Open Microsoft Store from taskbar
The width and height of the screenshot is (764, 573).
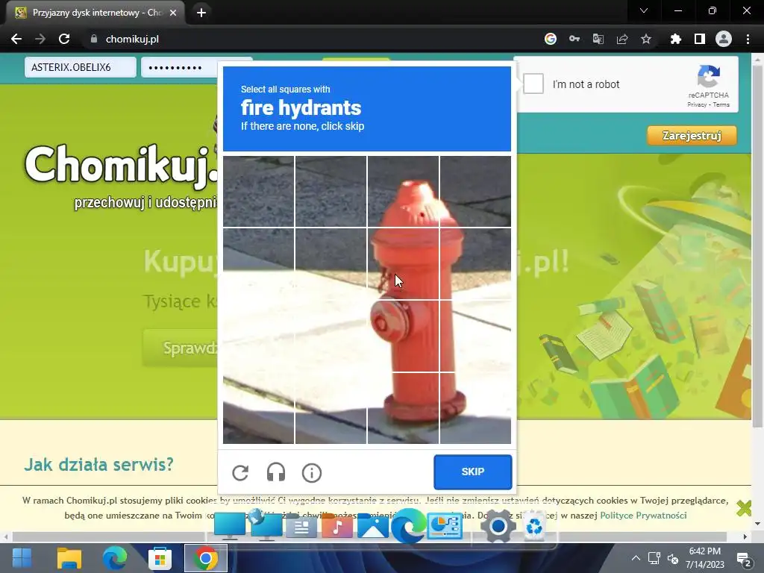pos(160,558)
